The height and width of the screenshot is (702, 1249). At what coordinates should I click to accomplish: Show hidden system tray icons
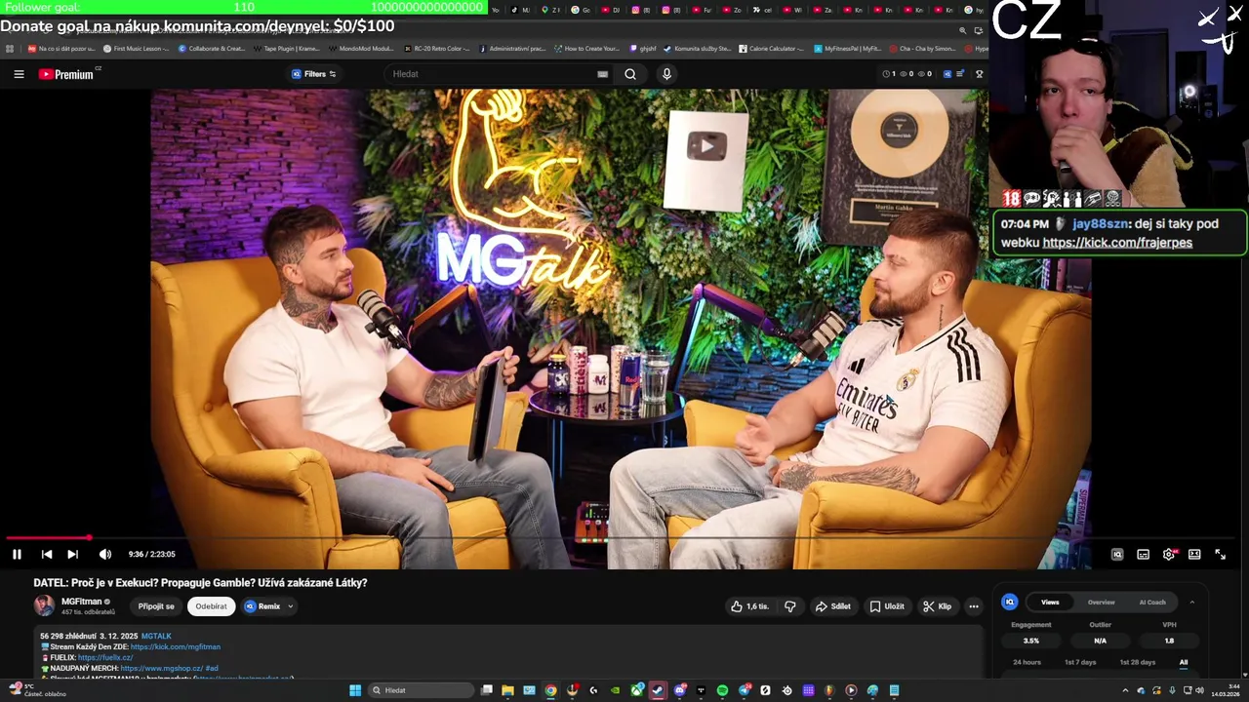[x=1125, y=690]
